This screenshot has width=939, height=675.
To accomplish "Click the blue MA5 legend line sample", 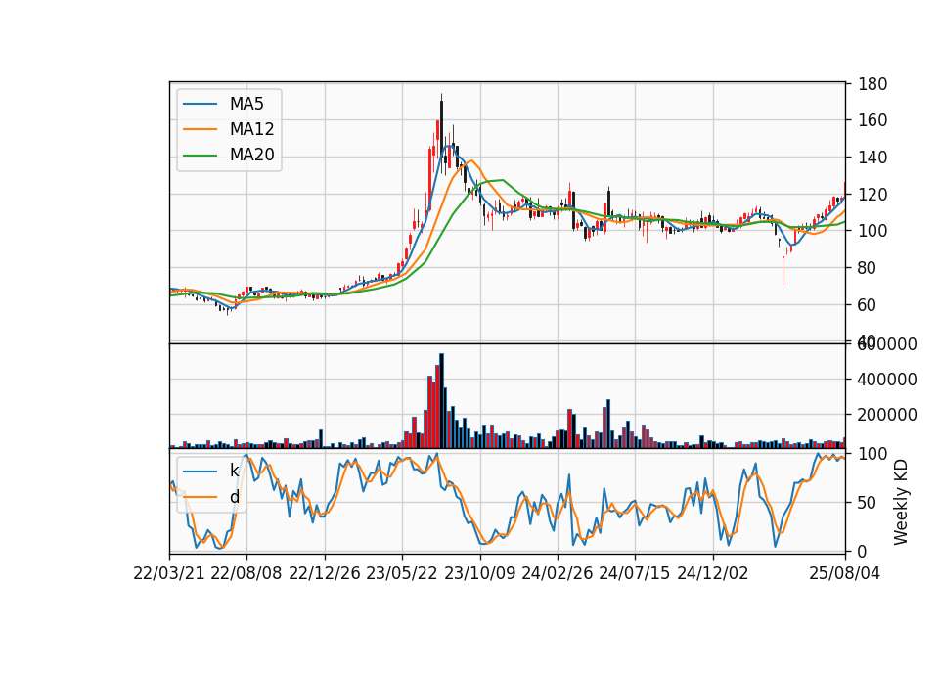I will point(200,104).
